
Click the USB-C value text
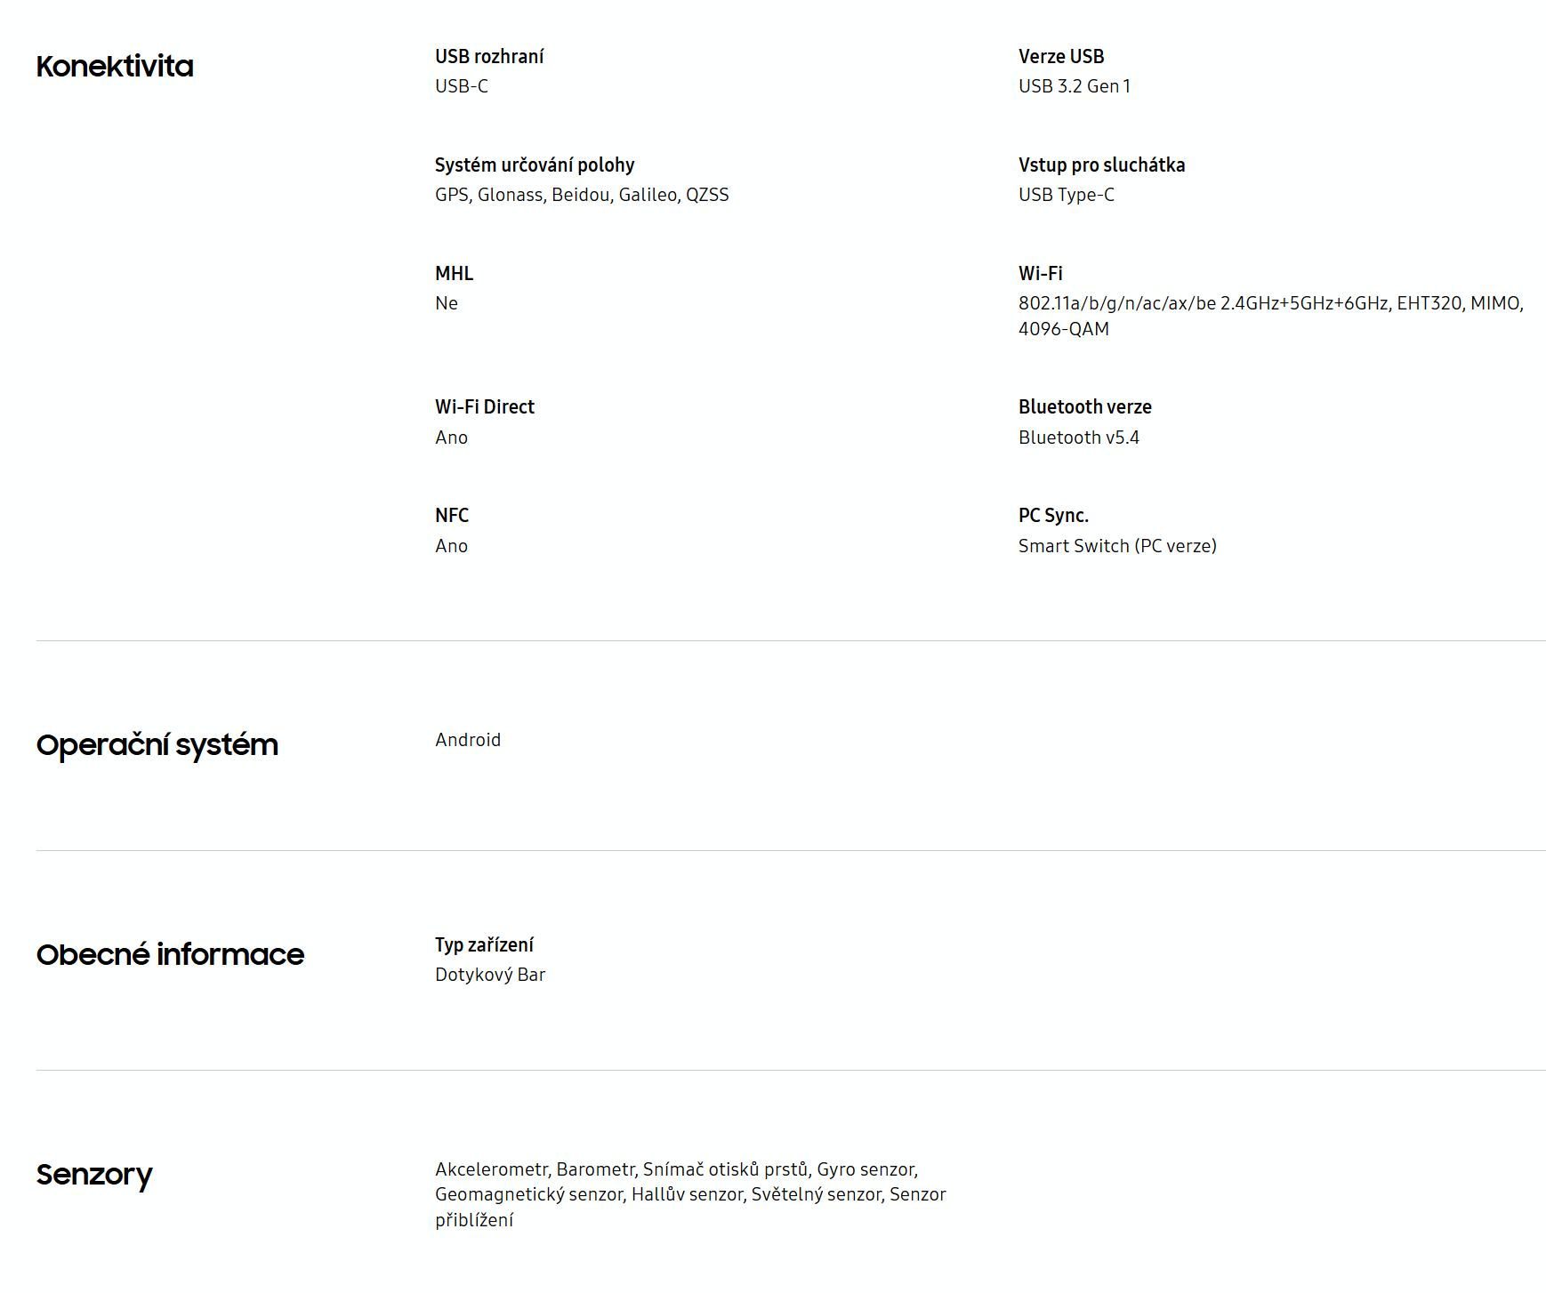[x=462, y=86]
